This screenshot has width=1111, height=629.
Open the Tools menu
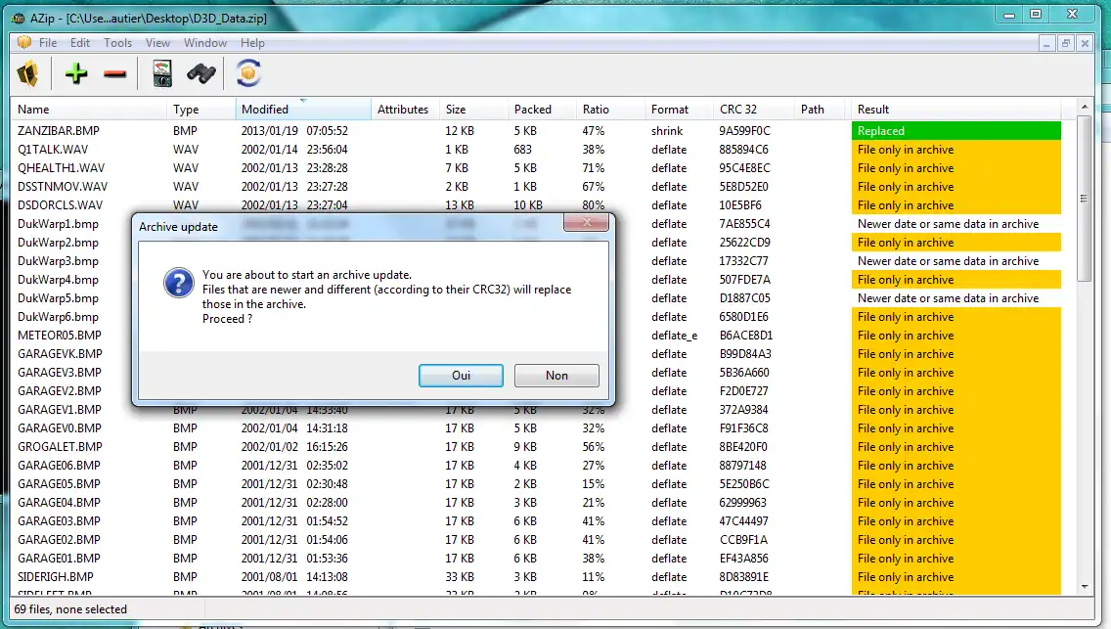point(117,43)
